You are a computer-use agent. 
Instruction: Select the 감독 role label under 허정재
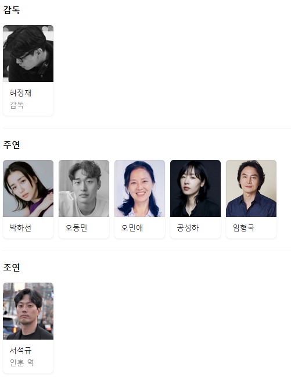[17, 105]
